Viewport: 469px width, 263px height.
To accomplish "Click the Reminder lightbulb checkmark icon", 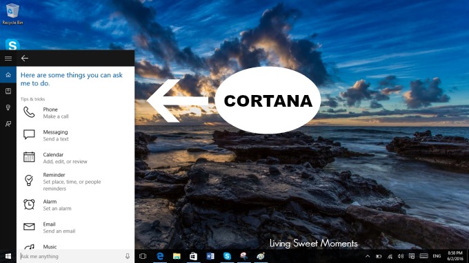I will (29, 180).
